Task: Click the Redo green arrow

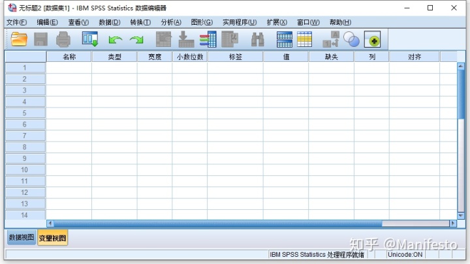Action: tap(136, 40)
